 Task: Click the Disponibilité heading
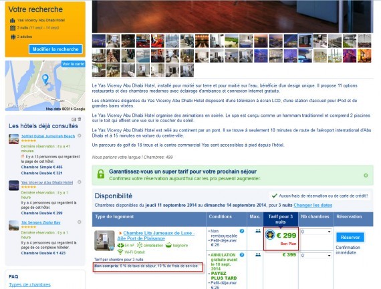[x=114, y=196]
